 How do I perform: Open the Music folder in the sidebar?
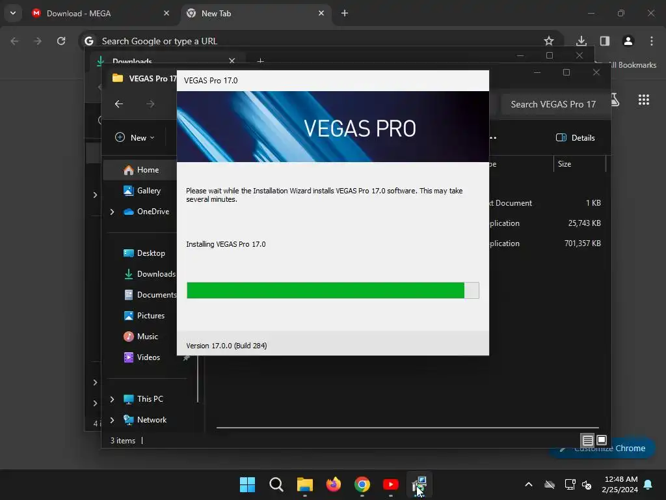pos(140,337)
